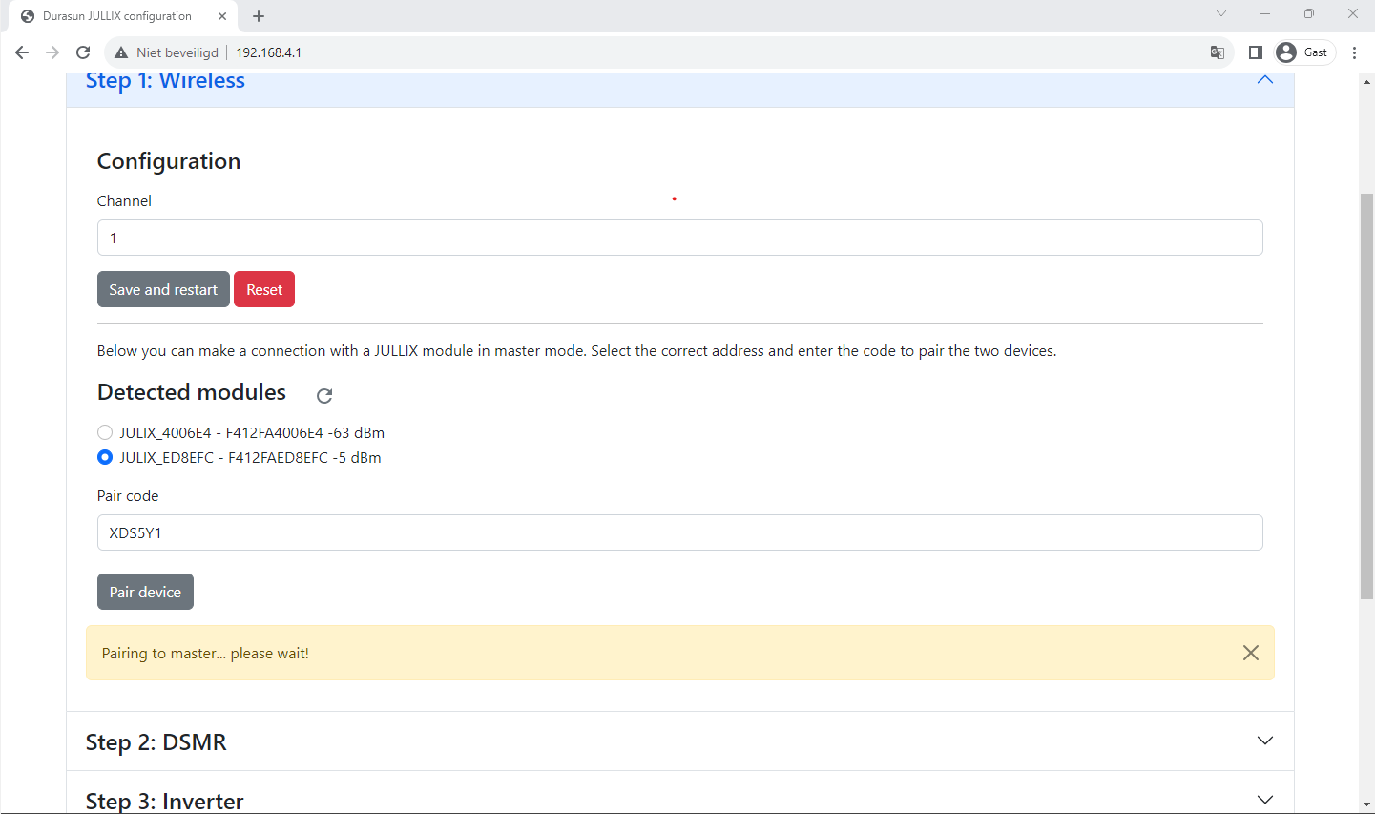Refresh the detected modules list
Viewport: 1375px width, 814px height.
point(324,395)
